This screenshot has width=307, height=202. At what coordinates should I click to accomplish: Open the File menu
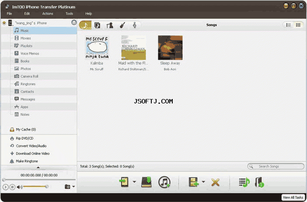tap(9, 14)
